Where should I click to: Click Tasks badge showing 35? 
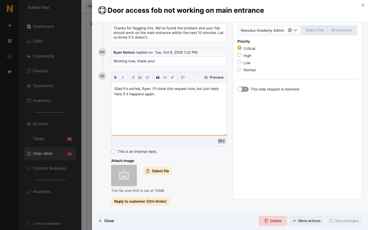70,139
